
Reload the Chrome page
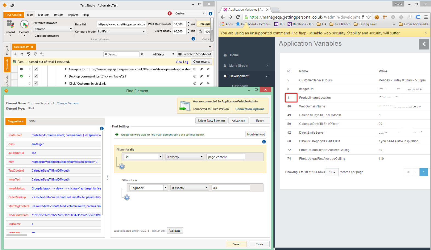coord(238,17)
